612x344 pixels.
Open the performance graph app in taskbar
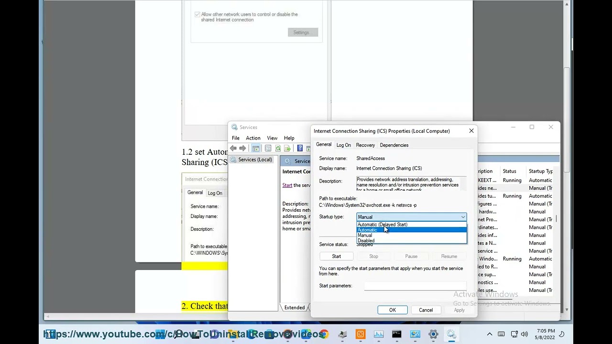pos(379,334)
